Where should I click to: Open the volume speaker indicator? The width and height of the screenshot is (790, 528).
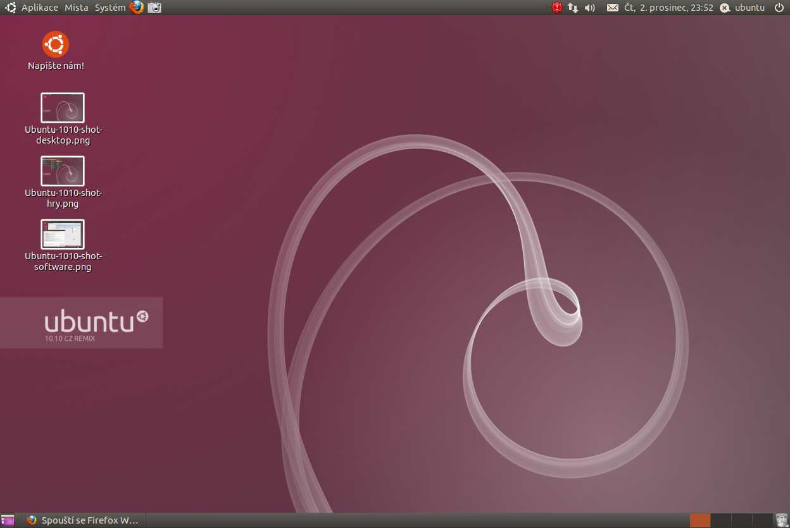point(590,8)
